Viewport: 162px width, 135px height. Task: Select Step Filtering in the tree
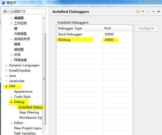click(x=29, y=112)
